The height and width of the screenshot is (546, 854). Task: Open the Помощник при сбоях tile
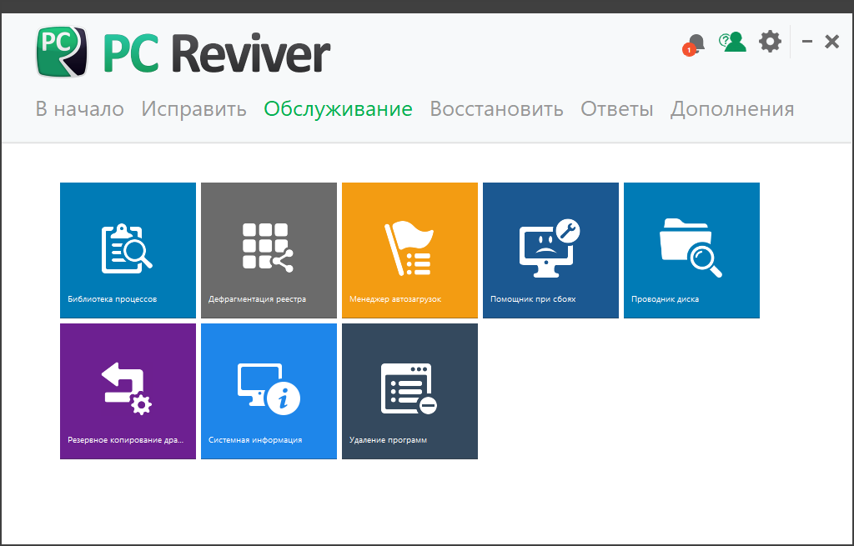coord(550,250)
